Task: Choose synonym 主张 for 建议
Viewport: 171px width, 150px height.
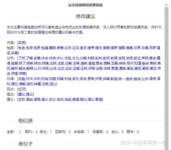Action: (x=21, y=100)
